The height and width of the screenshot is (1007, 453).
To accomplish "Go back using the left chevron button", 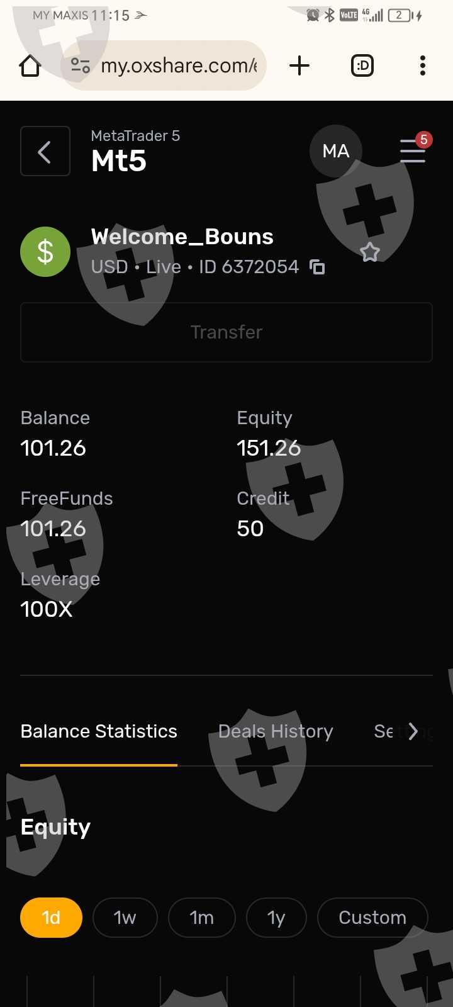I will pyautogui.click(x=45, y=151).
